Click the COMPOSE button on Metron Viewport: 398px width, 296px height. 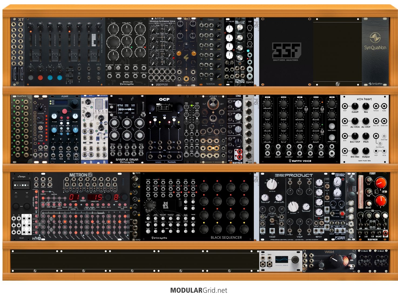[x=43, y=192]
